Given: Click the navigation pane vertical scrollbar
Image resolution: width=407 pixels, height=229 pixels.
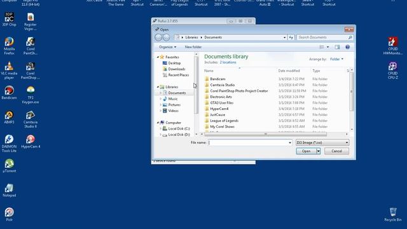Looking at the screenshot, I should pyautogui.click(x=197, y=85).
